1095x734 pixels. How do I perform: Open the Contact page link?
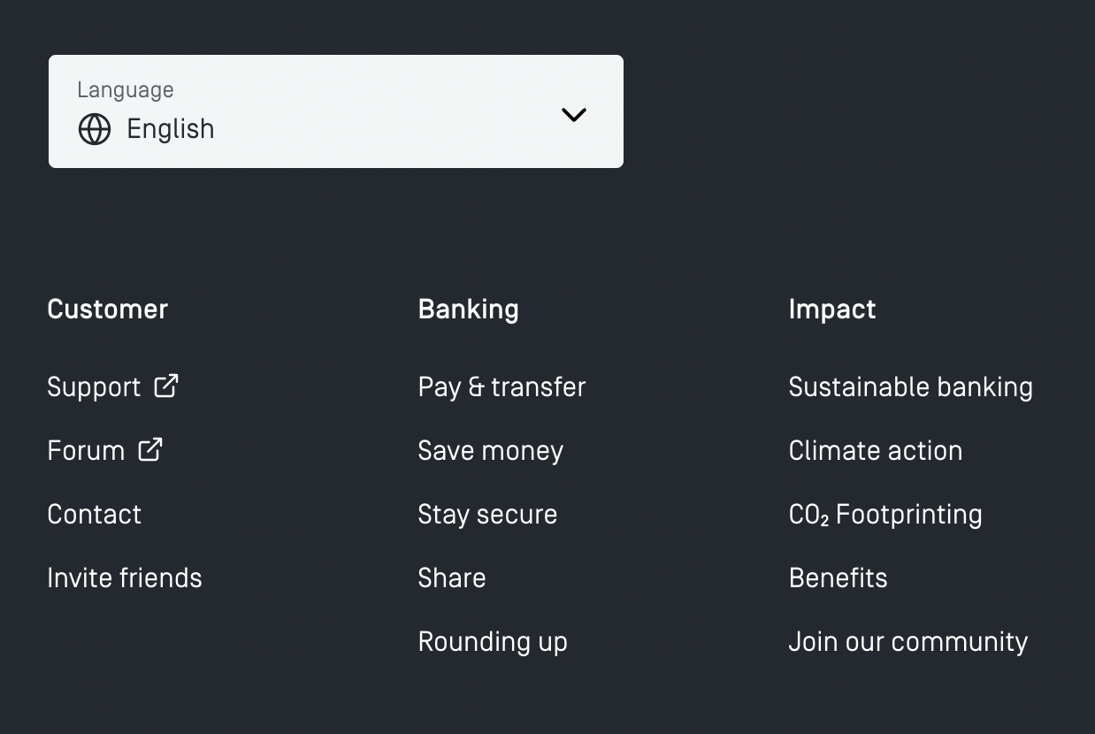click(x=94, y=515)
